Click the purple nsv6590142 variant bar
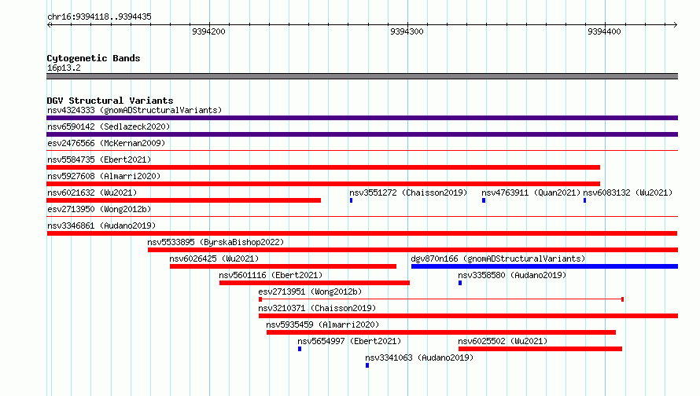 click(x=362, y=134)
